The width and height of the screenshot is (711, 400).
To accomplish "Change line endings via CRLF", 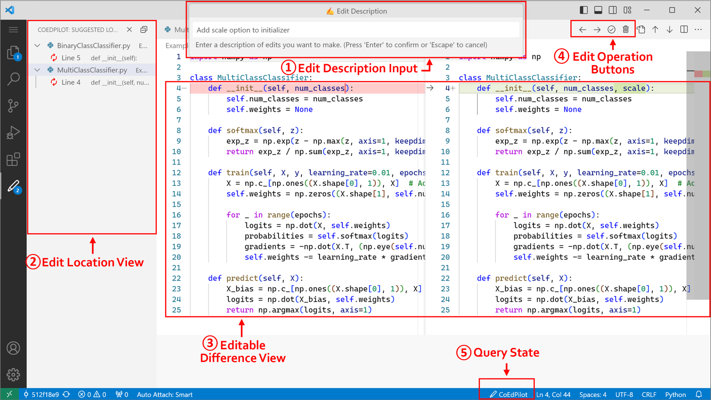I will (649, 395).
